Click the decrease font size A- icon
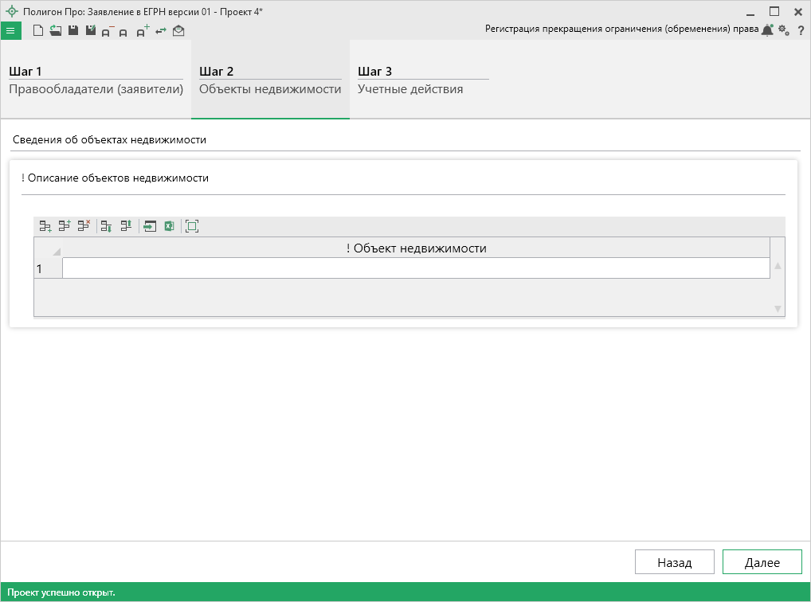 coord(107,31)
